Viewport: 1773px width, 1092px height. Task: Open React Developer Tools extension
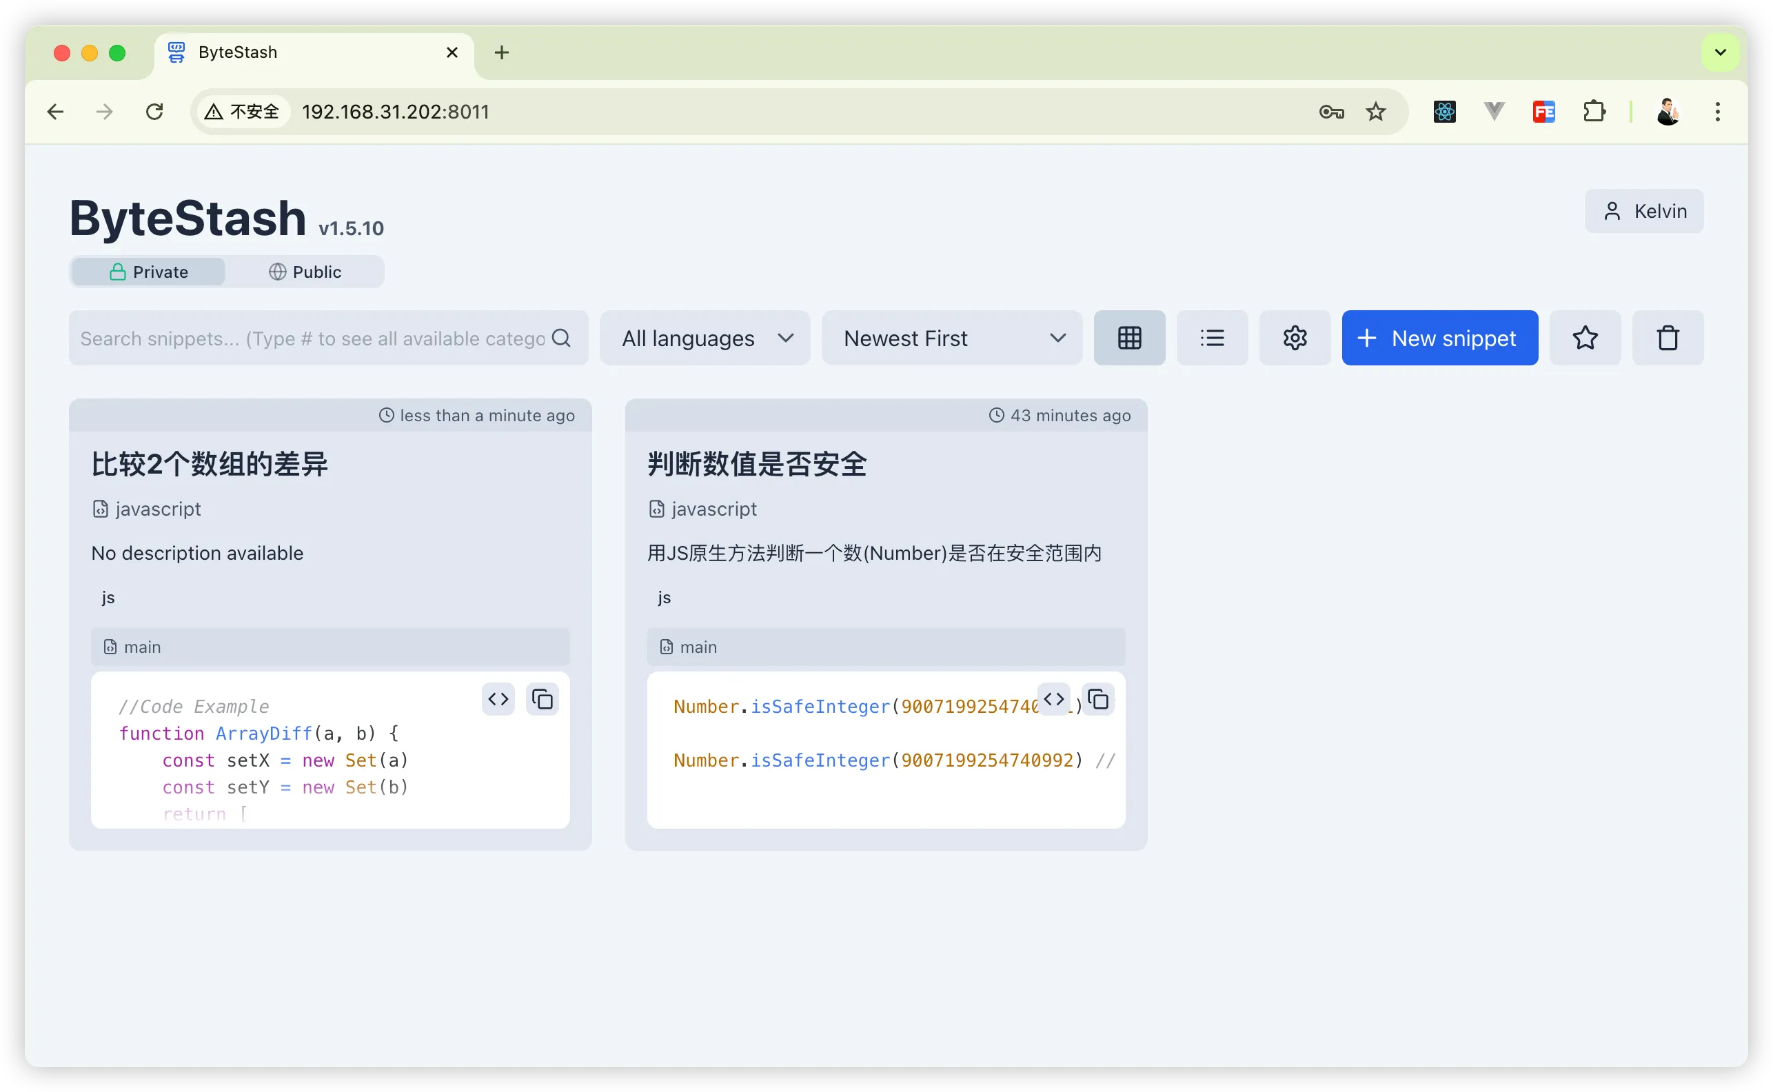(1444, 112)
